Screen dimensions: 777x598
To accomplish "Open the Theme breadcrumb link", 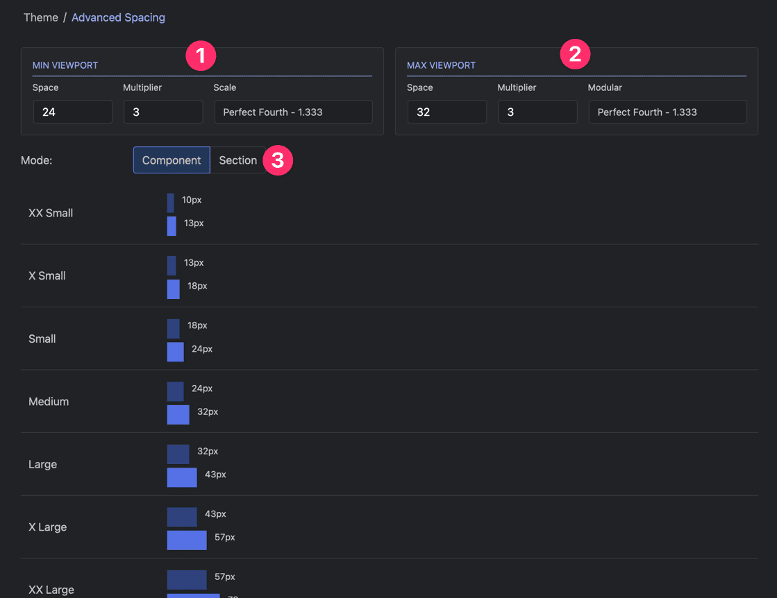I will click(40, 17).
